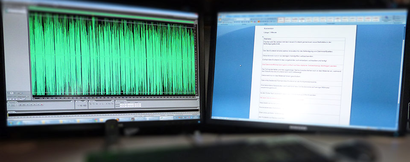
Task: Click the play button in transport panel
Action: [13, 105]
